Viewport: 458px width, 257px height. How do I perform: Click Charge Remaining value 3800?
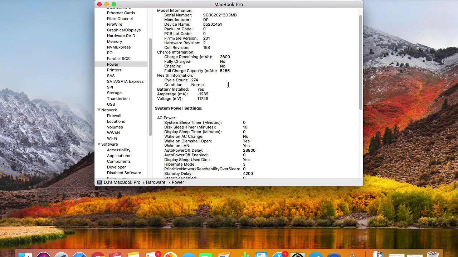coord(225,57)
